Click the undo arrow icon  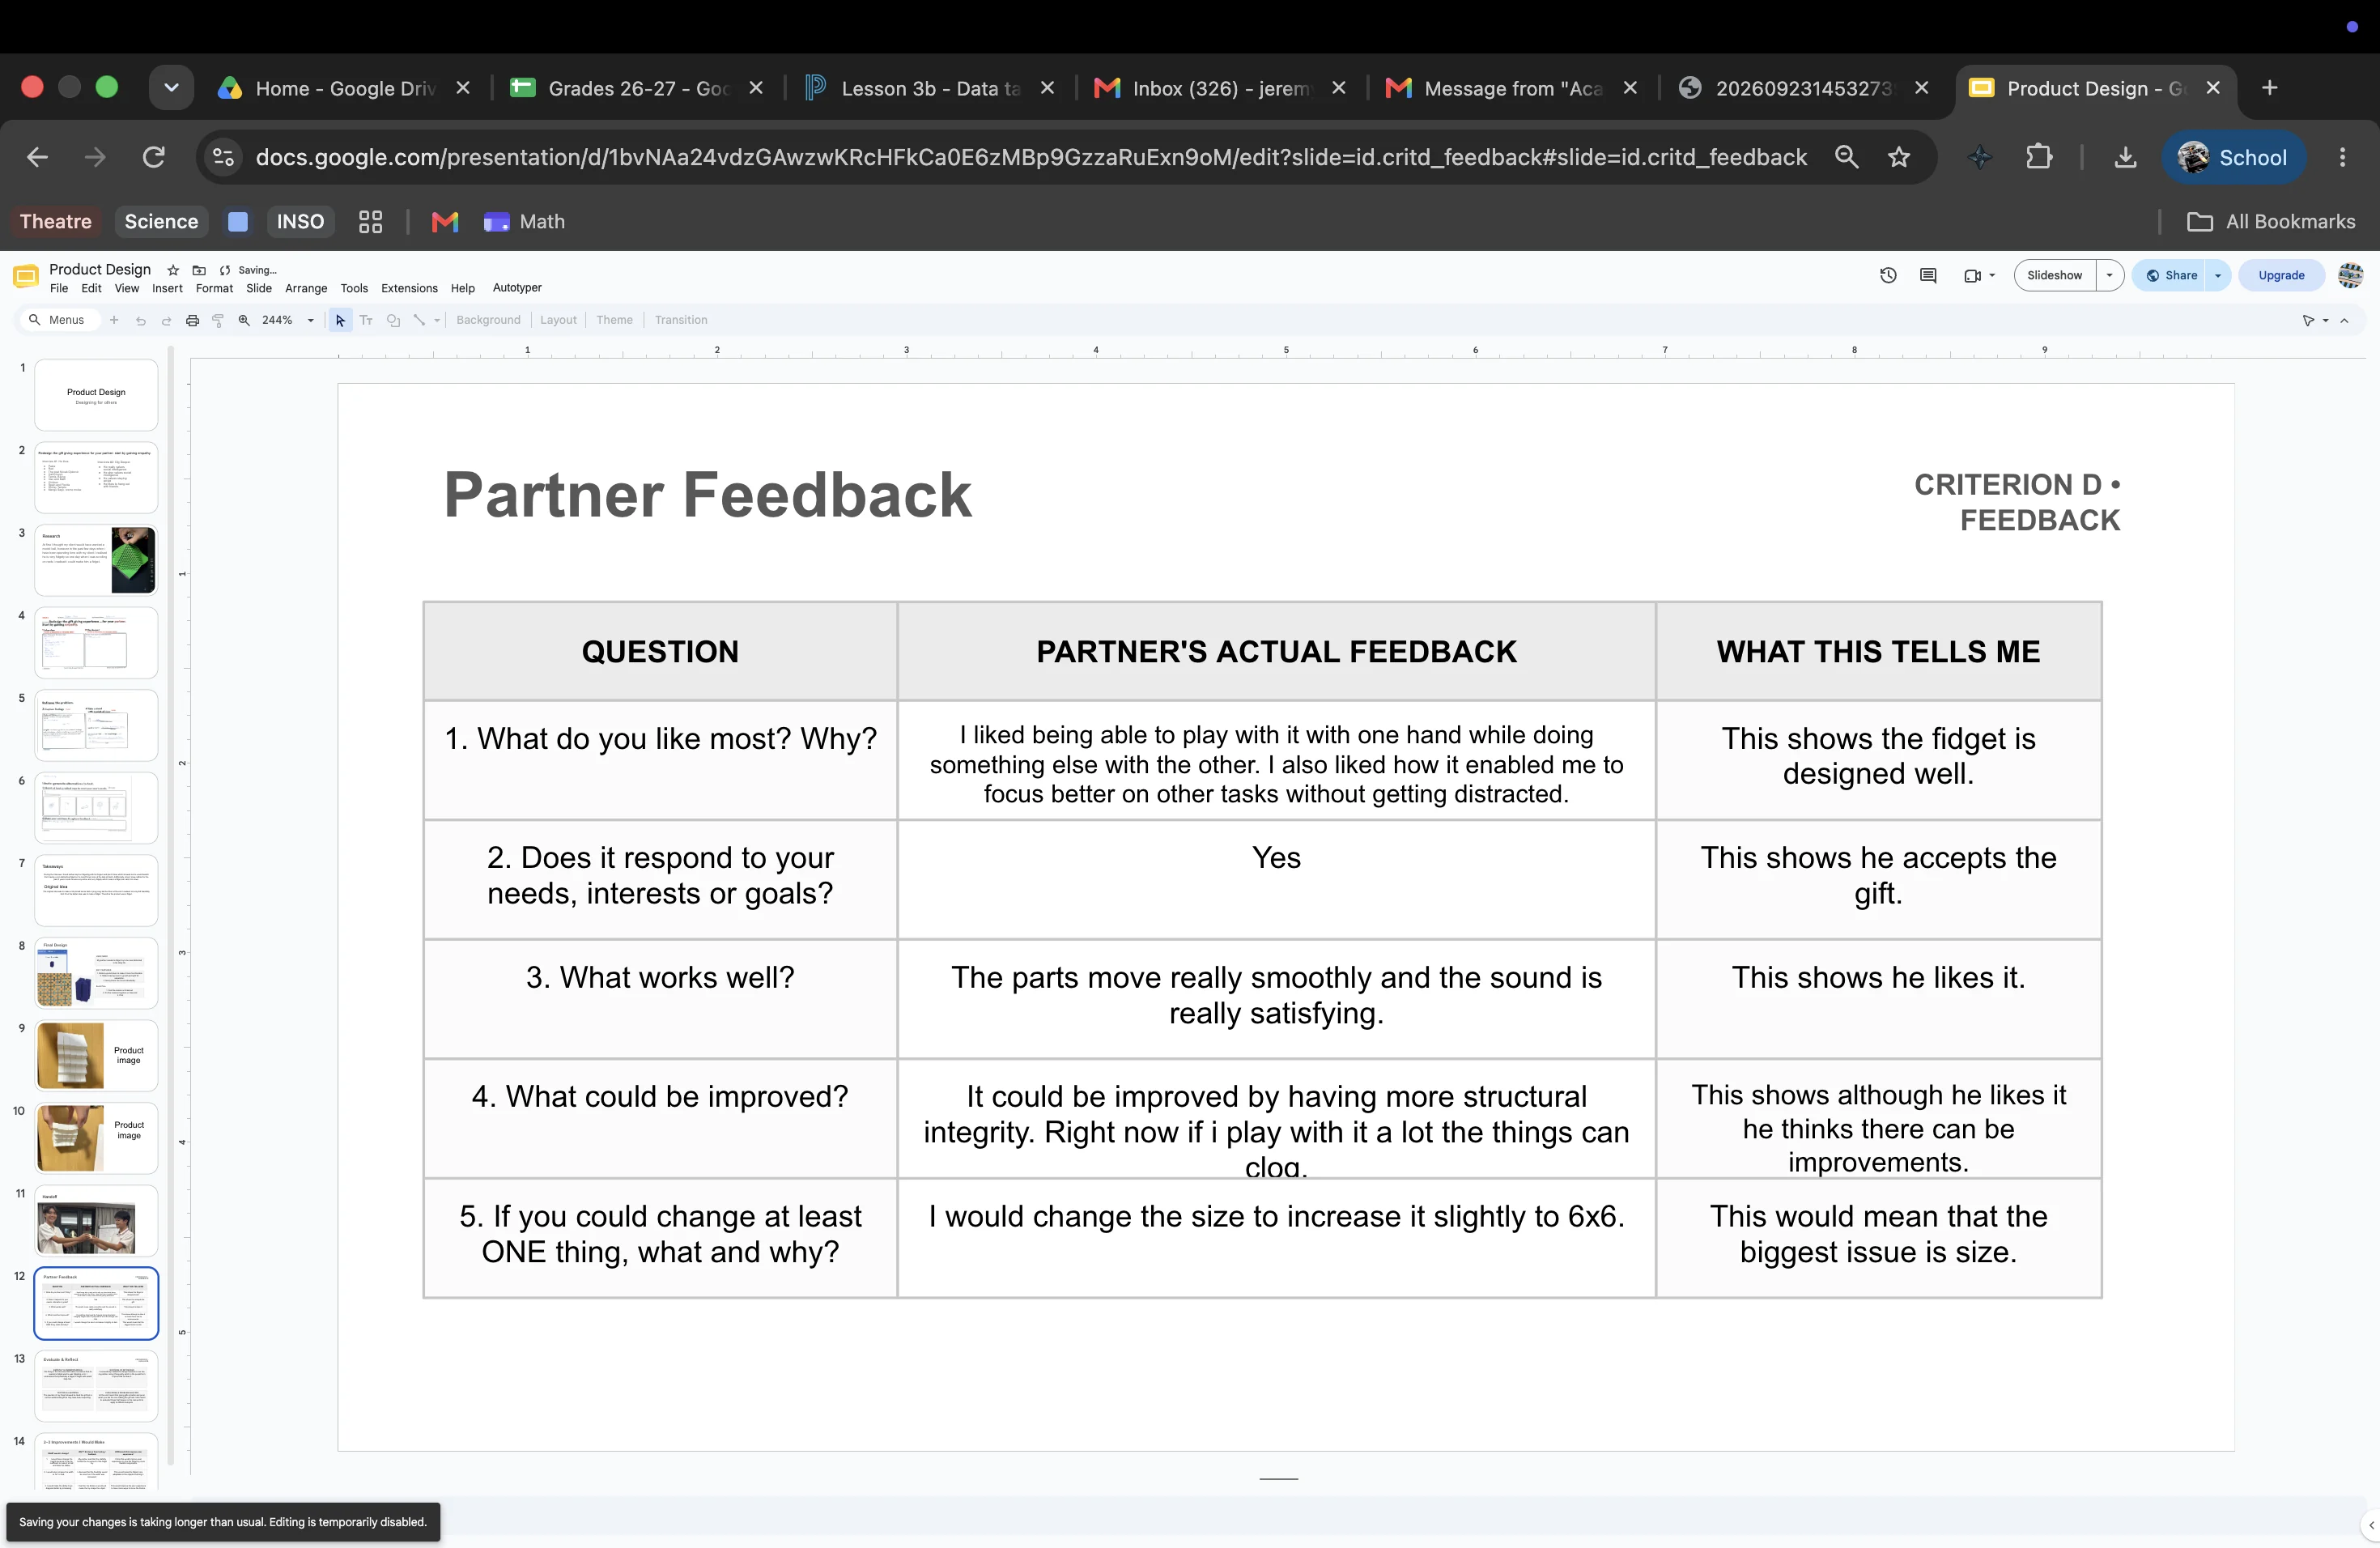point(140,320)
